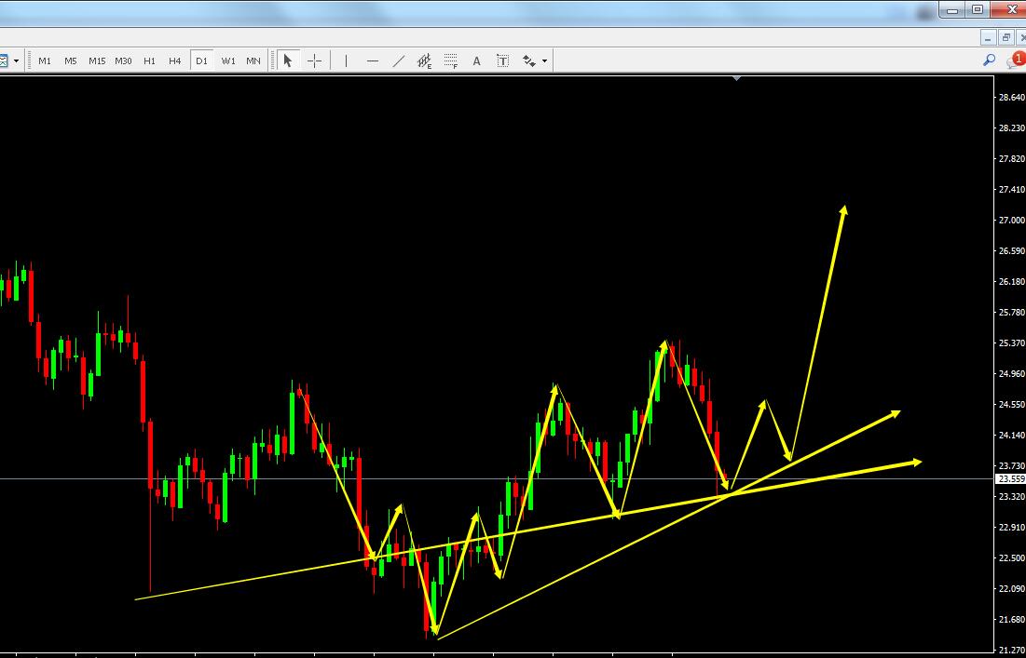Minimize the inner chart window

(x=988, y=38)
